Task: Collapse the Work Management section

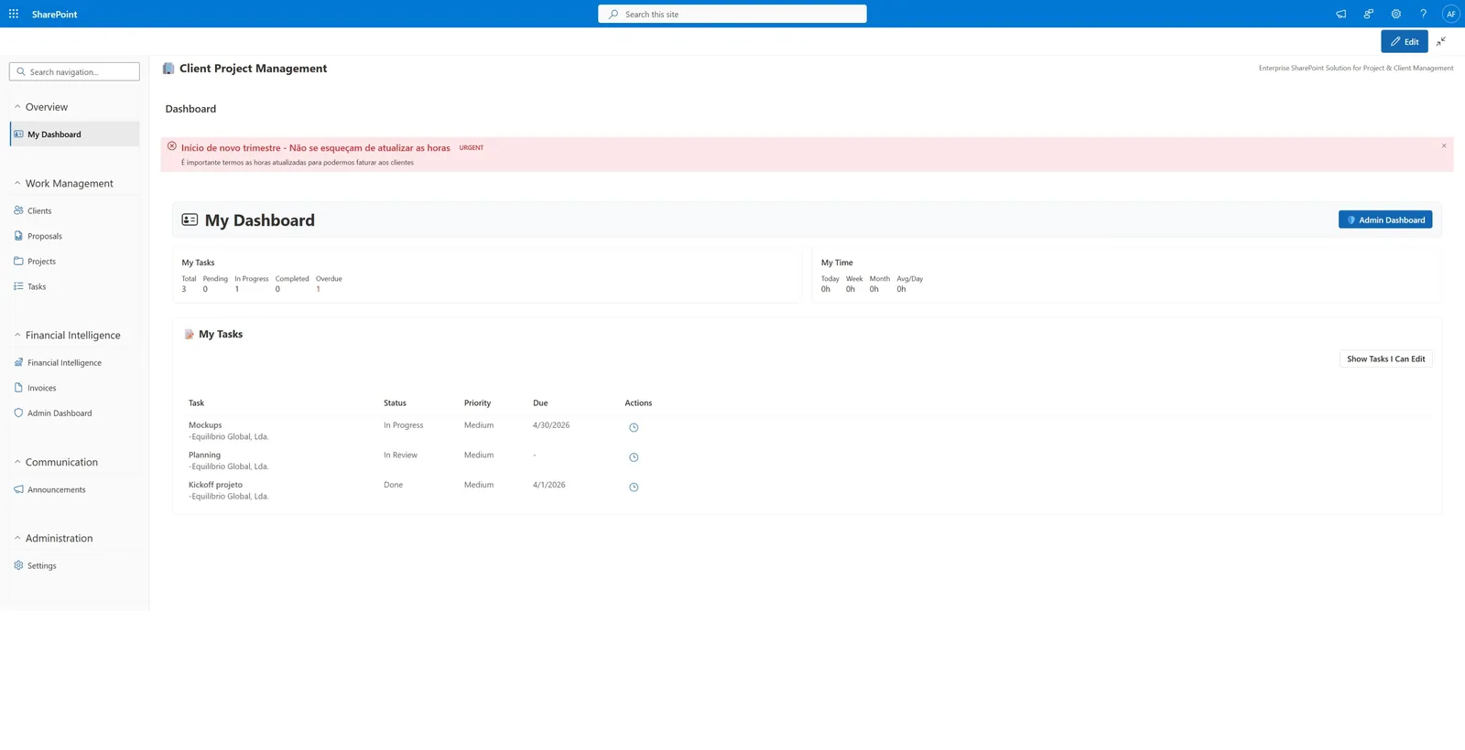Action: tap(17, 183)
